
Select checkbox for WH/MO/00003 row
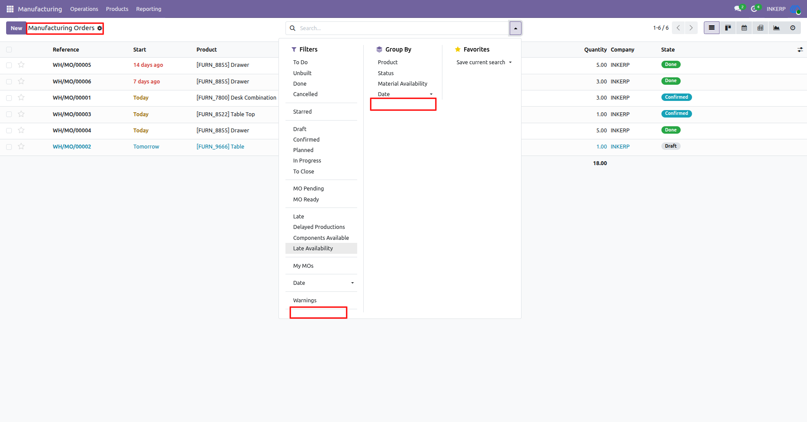[9, 114]
